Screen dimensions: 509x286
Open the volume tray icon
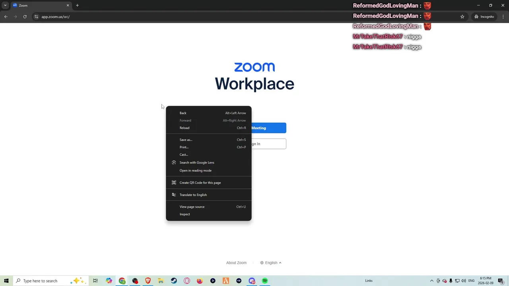coord(464,281)
